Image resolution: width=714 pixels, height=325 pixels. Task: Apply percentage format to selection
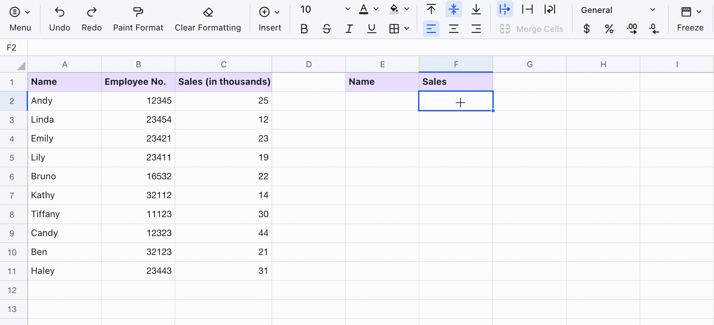click(x=609, y=29)
